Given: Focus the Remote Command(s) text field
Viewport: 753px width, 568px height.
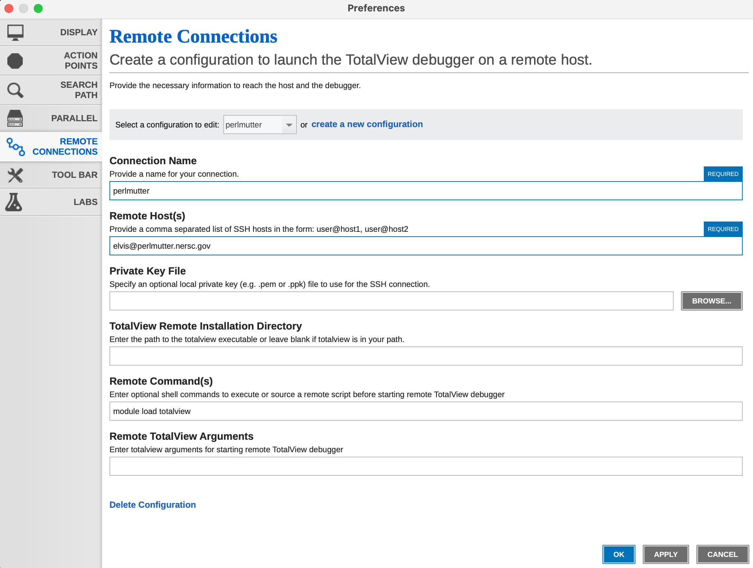Looking at the screenshot, I should pyautogui.click(x=425, y=411).
